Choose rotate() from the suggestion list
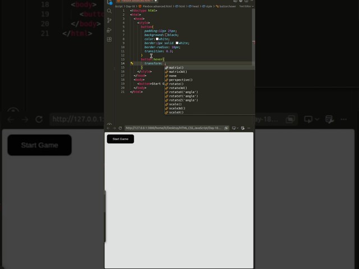Viewport: 359px width, 269px height. click(210, 84)
